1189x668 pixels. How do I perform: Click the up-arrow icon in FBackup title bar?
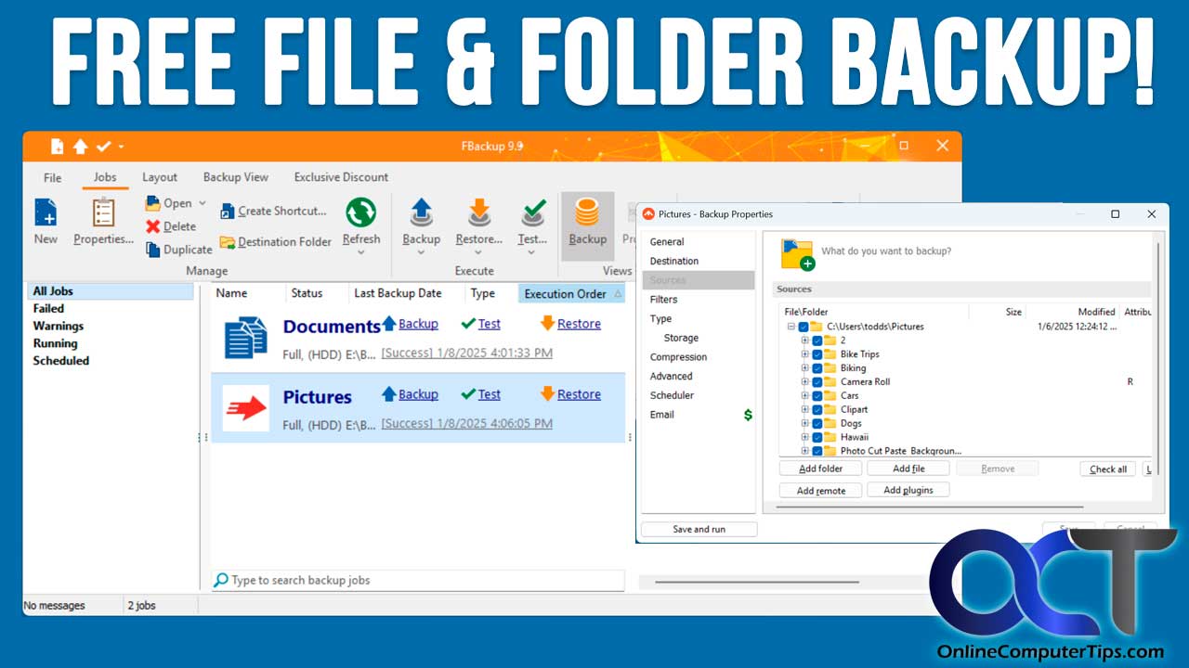pos(81,146)
